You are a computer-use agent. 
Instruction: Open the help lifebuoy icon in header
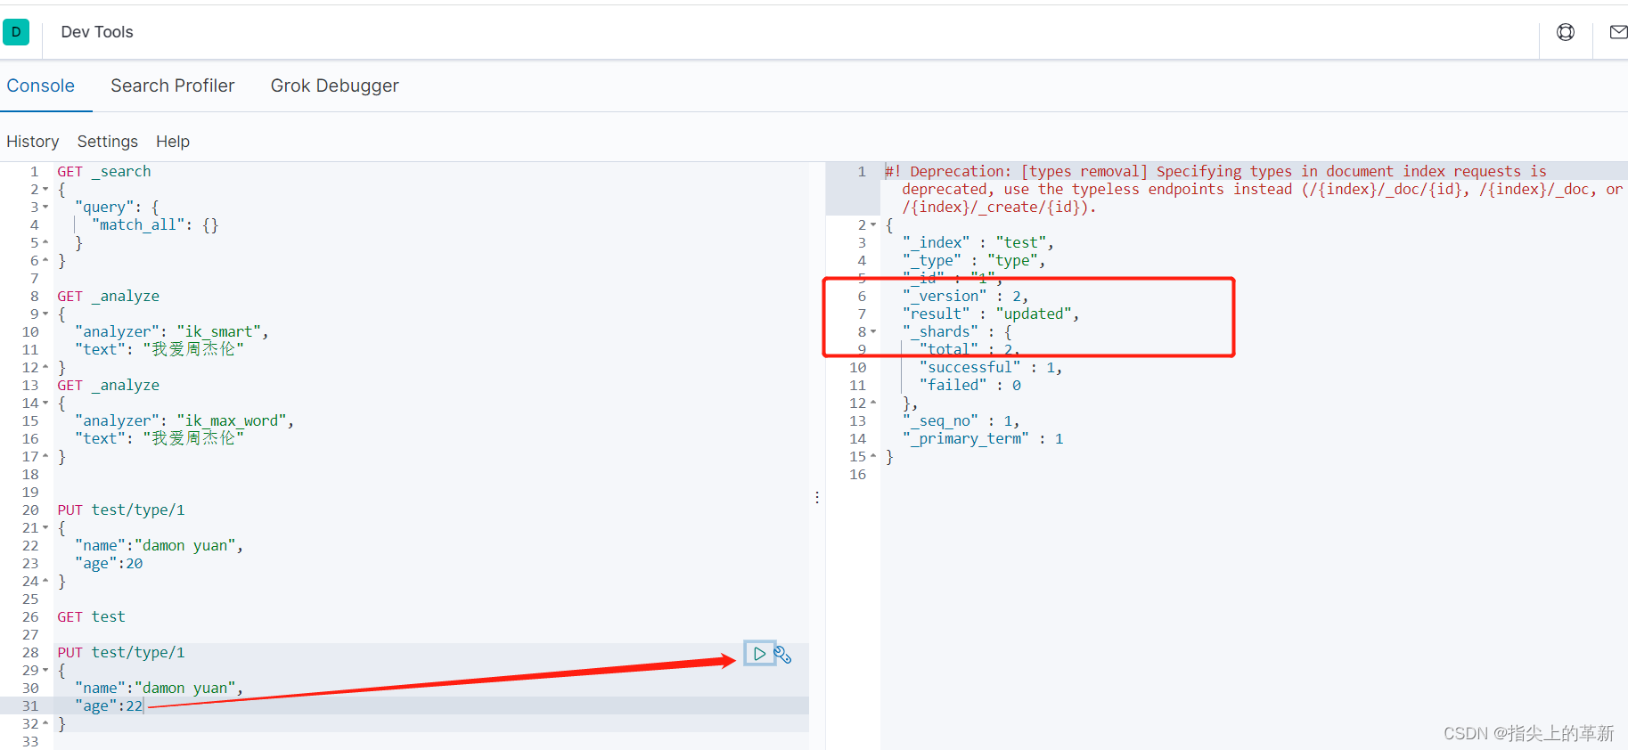click(1566, 32)
